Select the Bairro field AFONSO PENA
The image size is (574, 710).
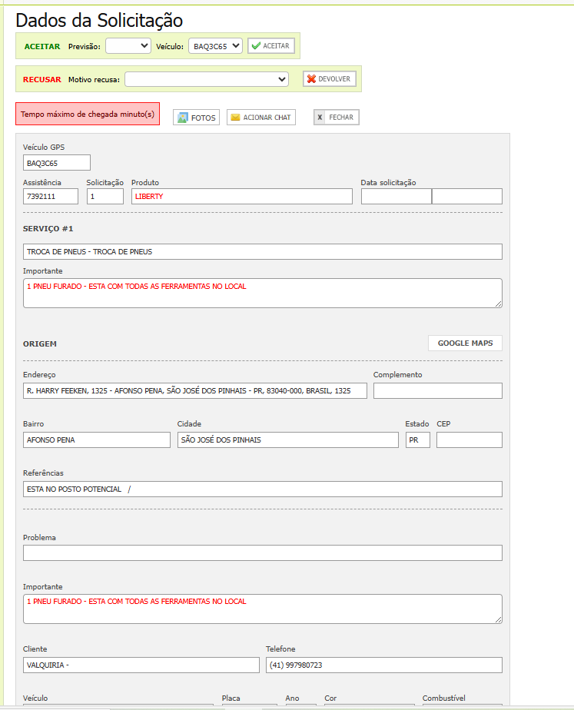tap(97, 440)
